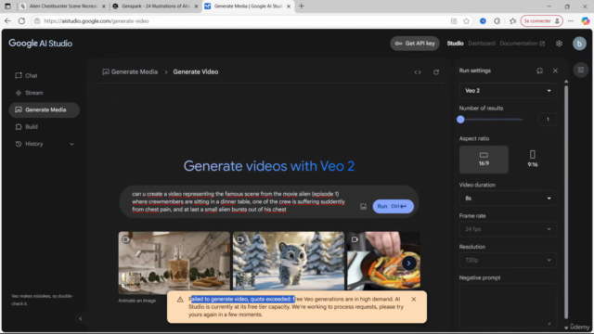Click the Negative prompt text area
The width and height of the screenshot is (594, 334).
click(508, 305)
